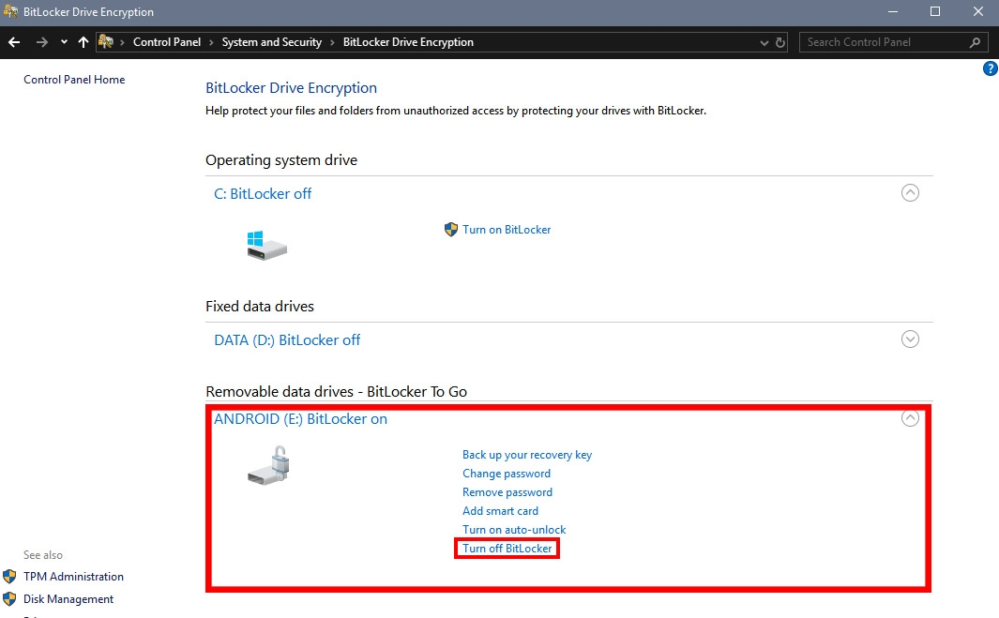
Task: Click Turn on BitLocker for C: drive
Action: [507, 230]
